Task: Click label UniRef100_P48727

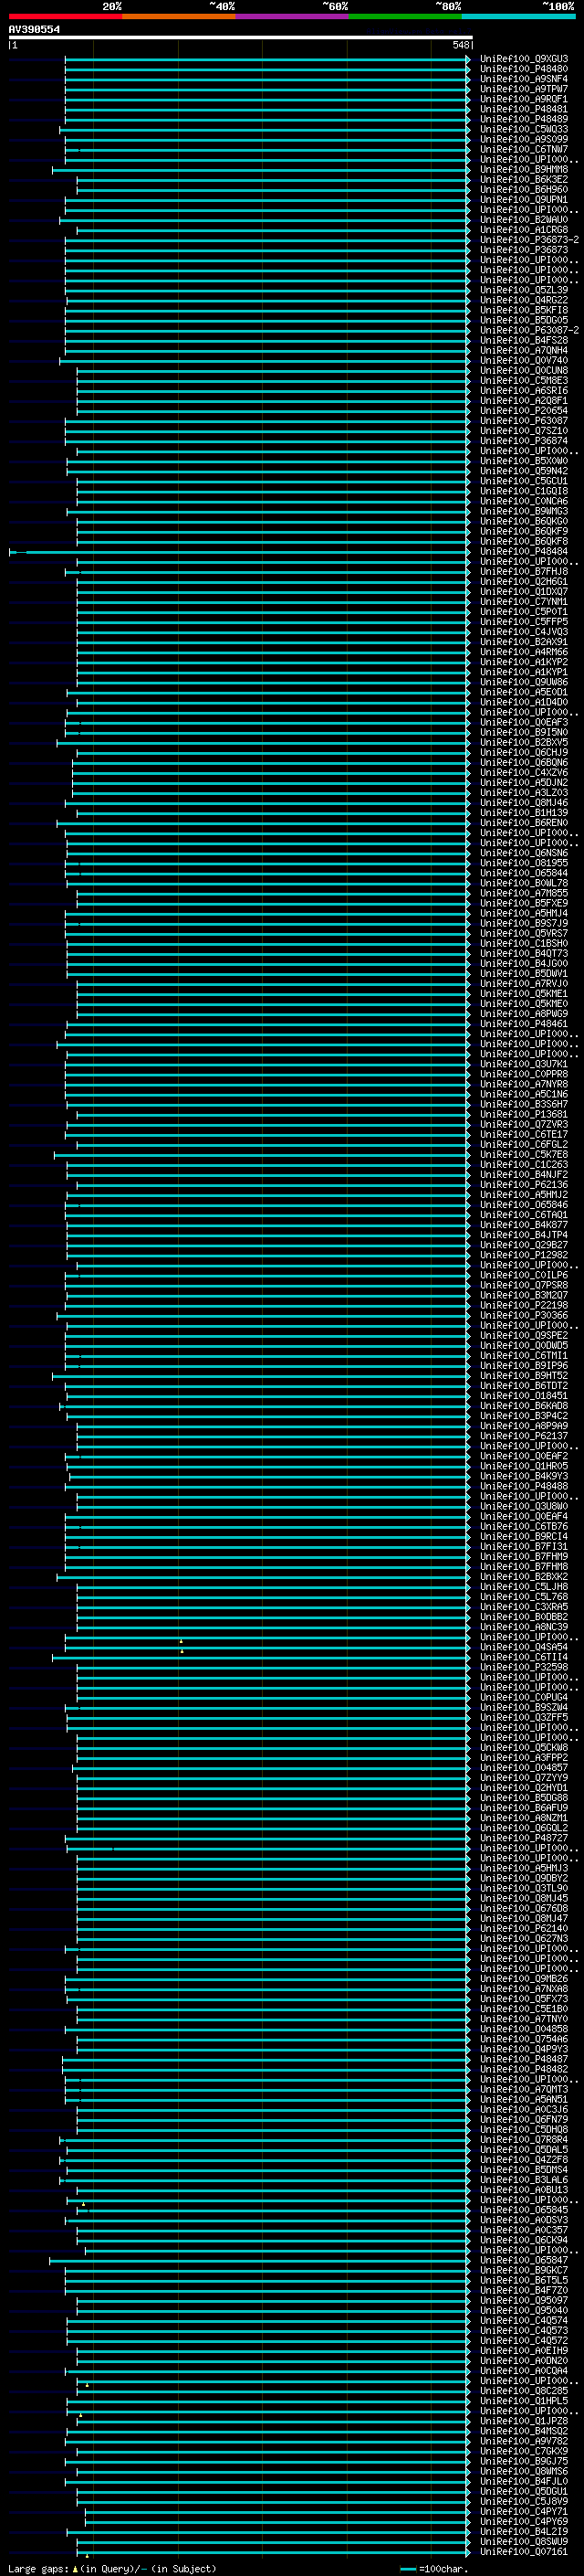Action: (524, 1838)
